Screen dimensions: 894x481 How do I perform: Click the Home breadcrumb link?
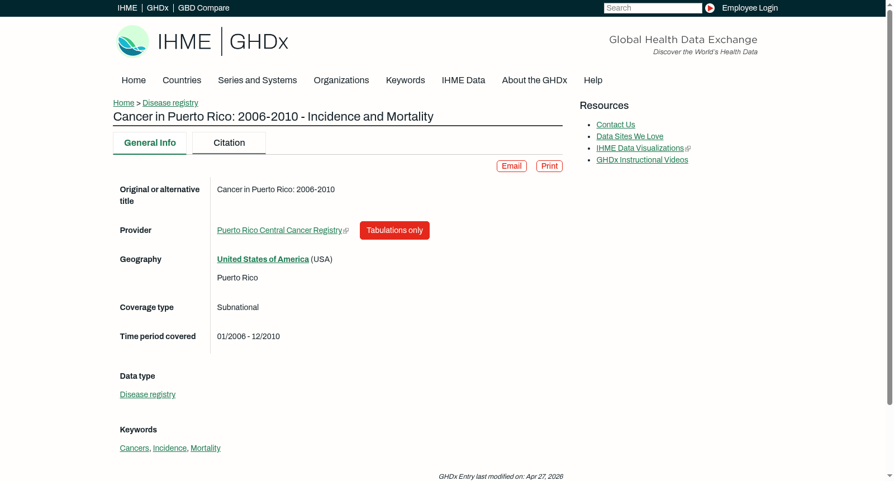click(x=123, y=103)
